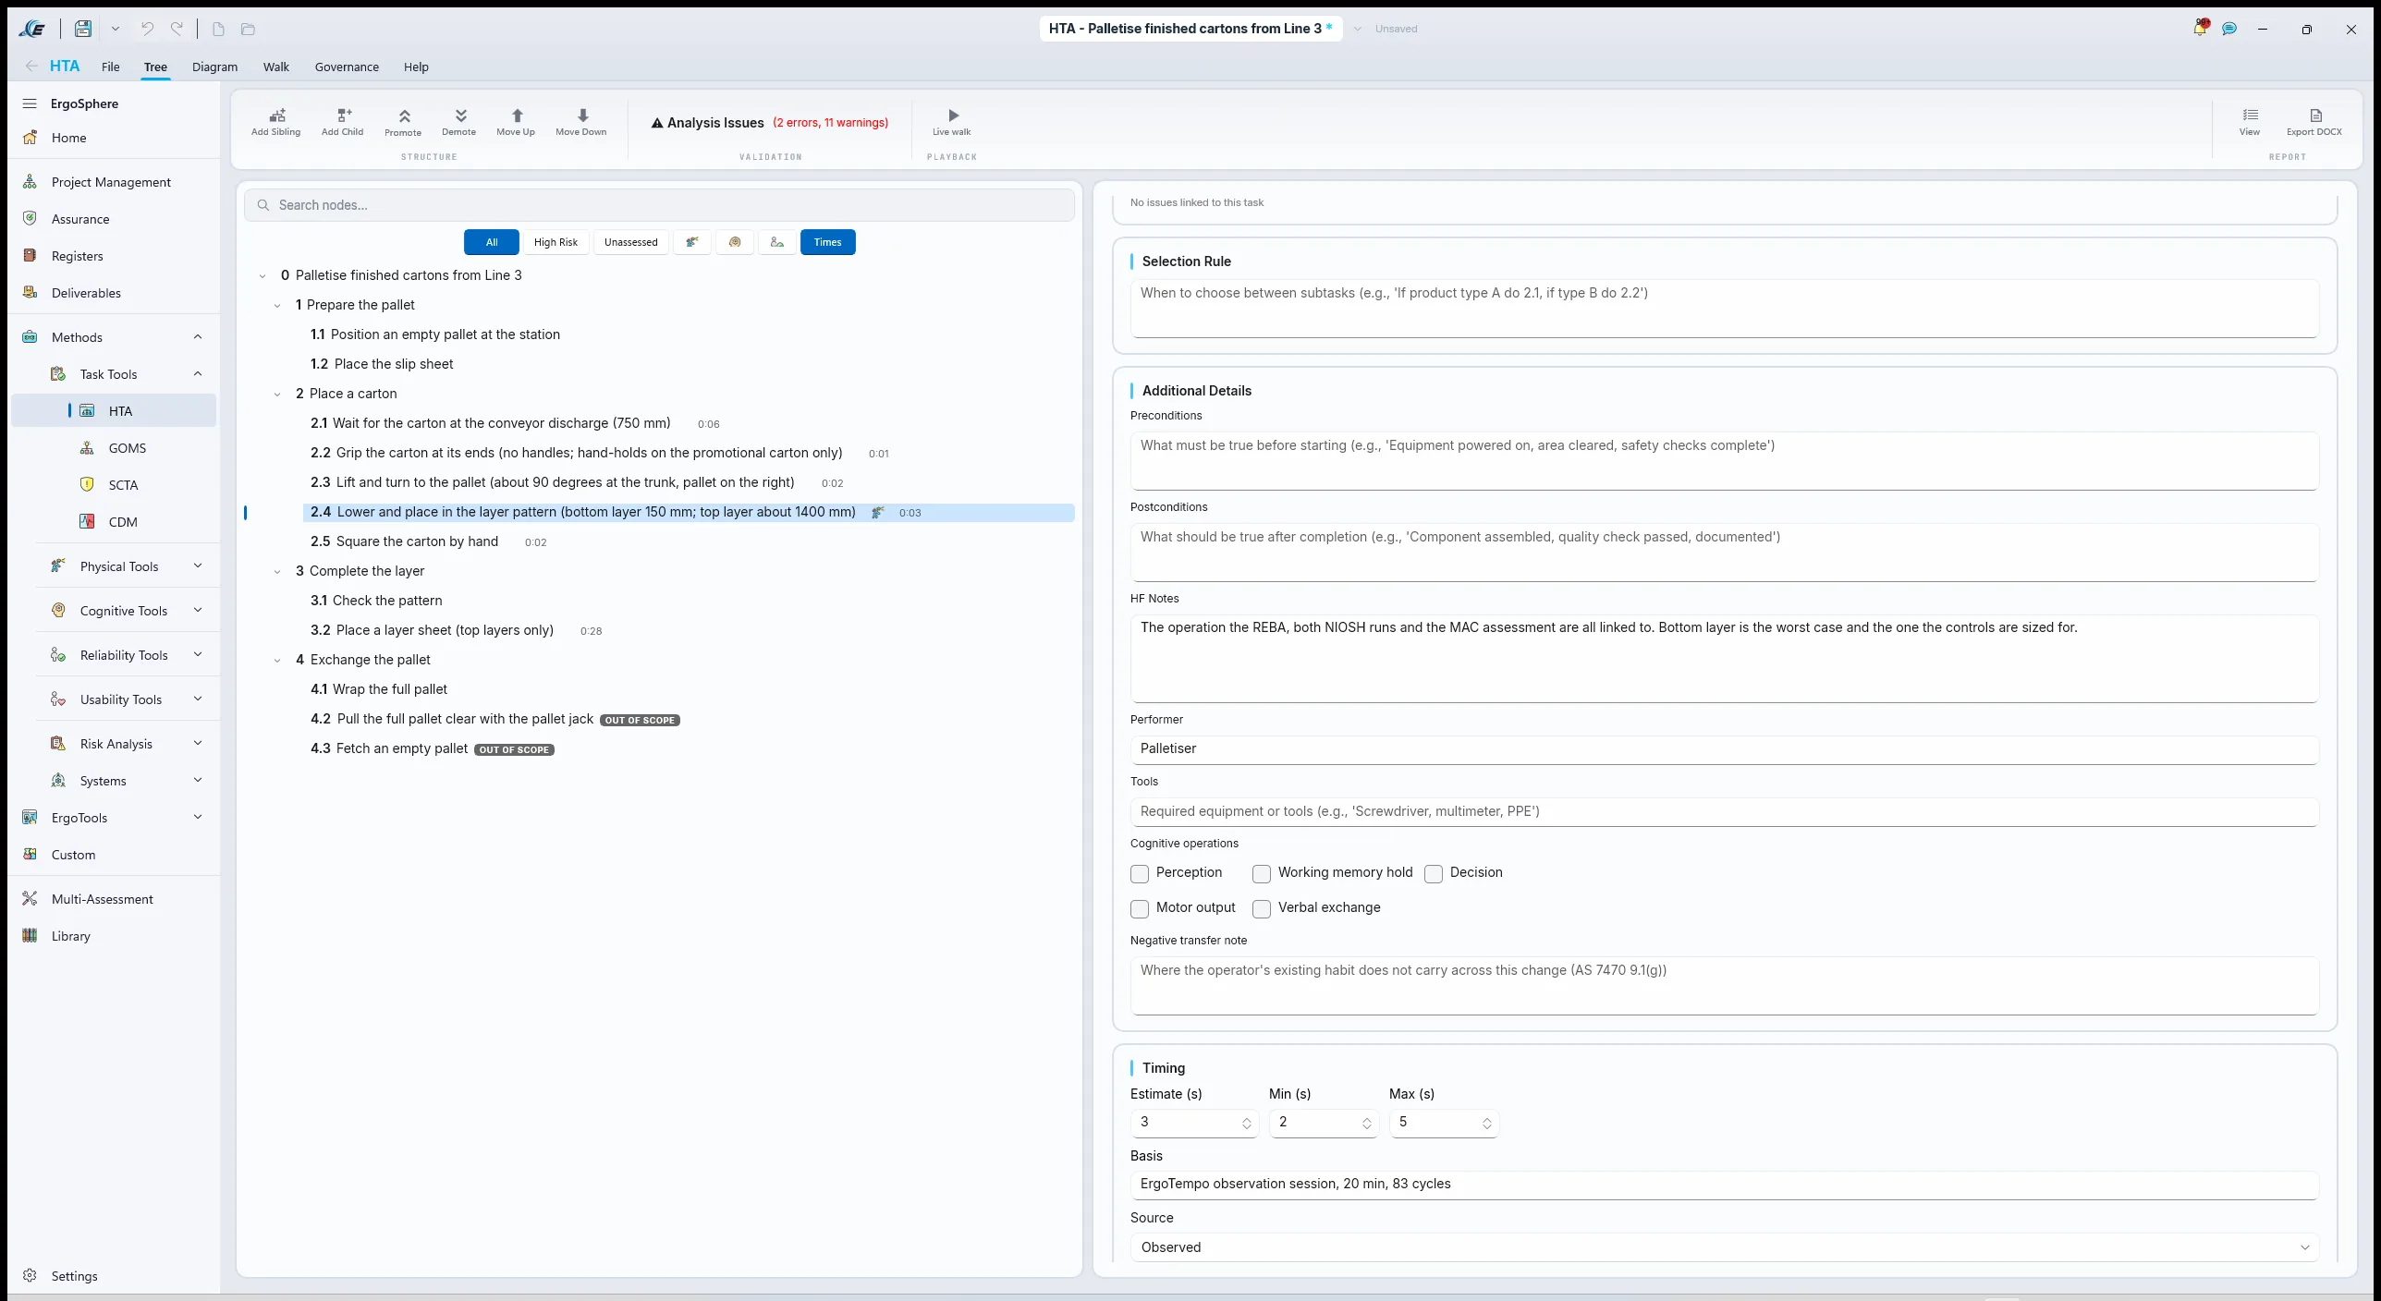2381x1301 pixels.
Task: Tick the Motor output checkbox
Action: (x=1140, y=908)
